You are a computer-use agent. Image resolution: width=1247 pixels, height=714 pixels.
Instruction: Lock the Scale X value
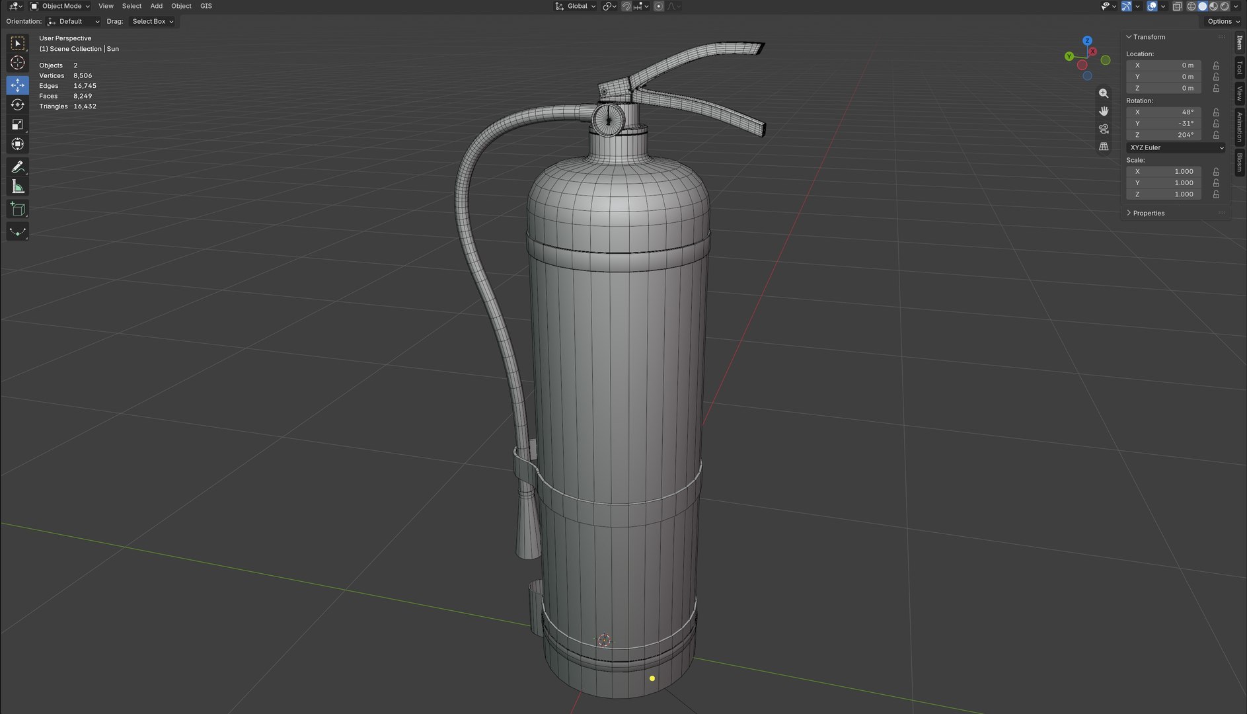1216,171
